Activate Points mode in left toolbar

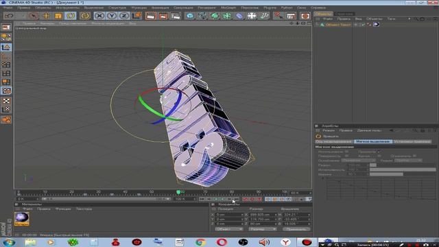tap(6, 64)
